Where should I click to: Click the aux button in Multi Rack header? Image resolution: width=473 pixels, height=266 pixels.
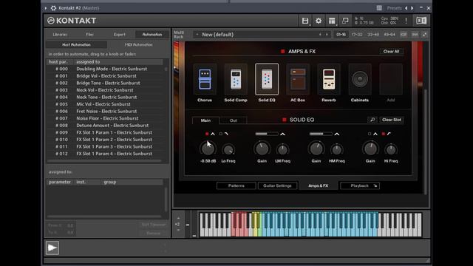415,35
